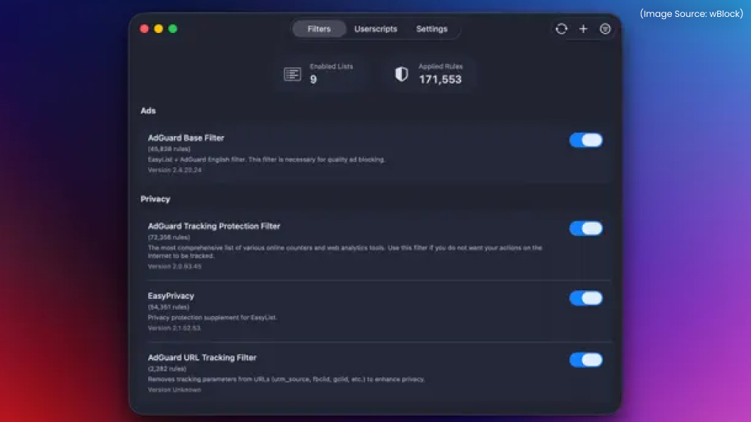The image size is (751, 422).
Task: Click the AdGuard Tracking Protection Filter title
Action: pos(213,226)
